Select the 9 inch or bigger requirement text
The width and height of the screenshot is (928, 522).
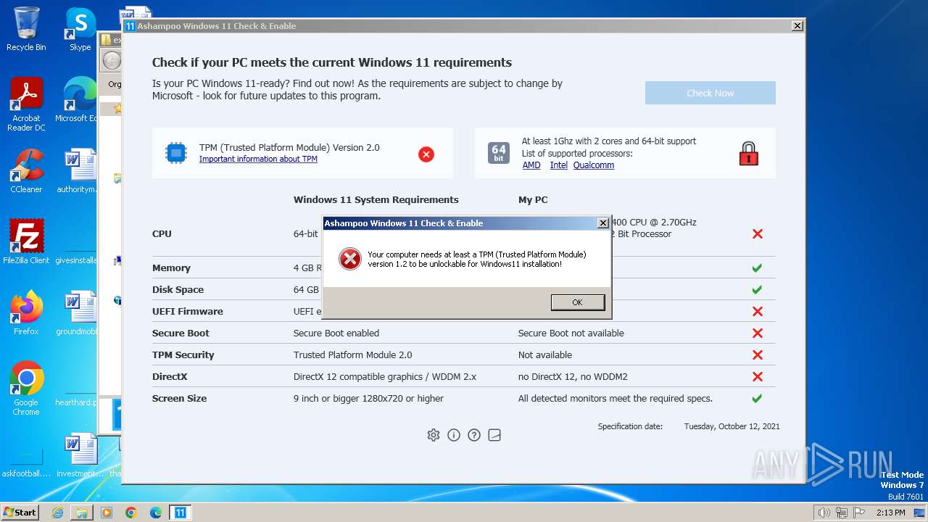pos(368,399)
